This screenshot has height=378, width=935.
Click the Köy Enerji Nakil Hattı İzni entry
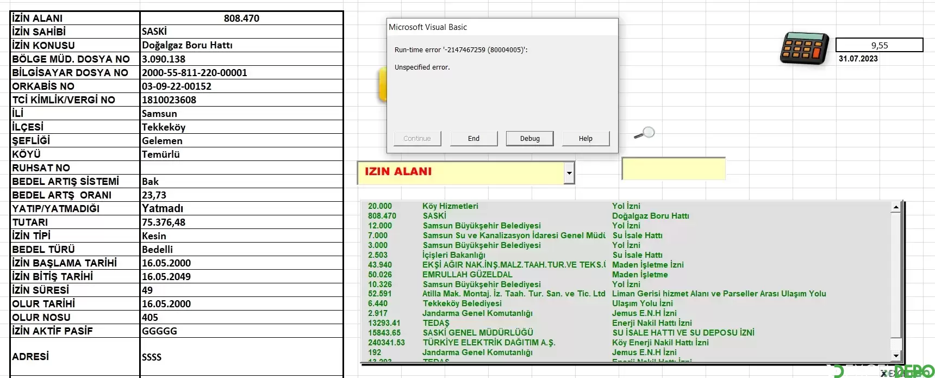click(660, 343)
